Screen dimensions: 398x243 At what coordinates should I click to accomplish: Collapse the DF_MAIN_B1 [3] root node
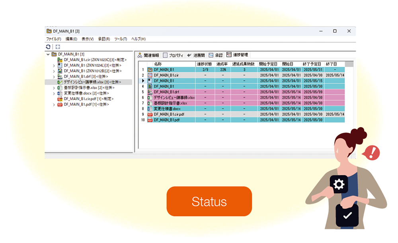(x=48, y=54)
